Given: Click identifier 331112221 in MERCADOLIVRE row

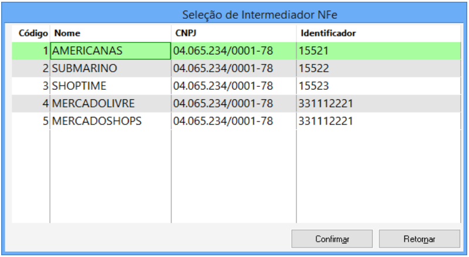Looking at the screenshot, I should coord(326,104).
